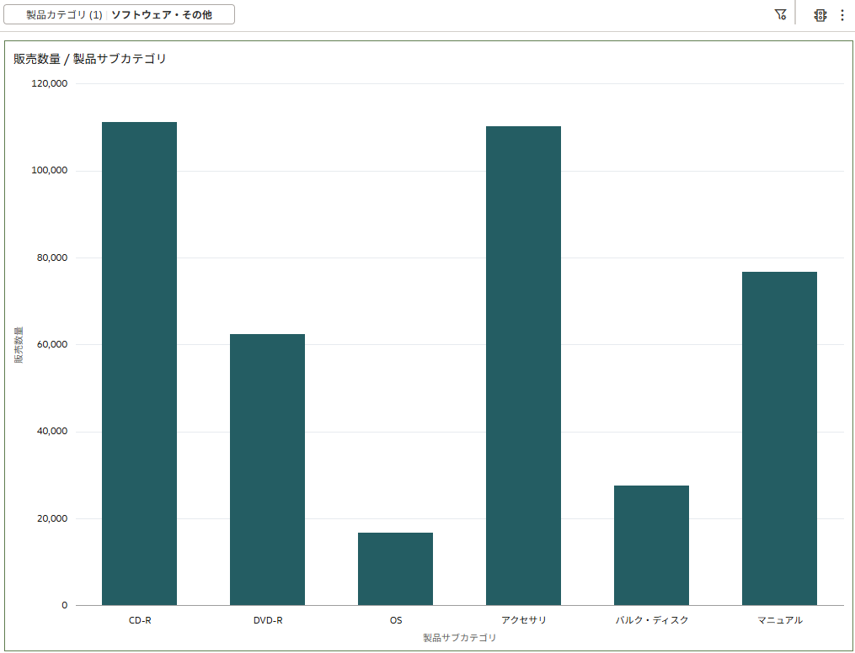Screen dimensions: 855x653
Task: Click the 製品サブカテゴリ x-axis title
Action: pyautogui.click(x=460, y=637)
